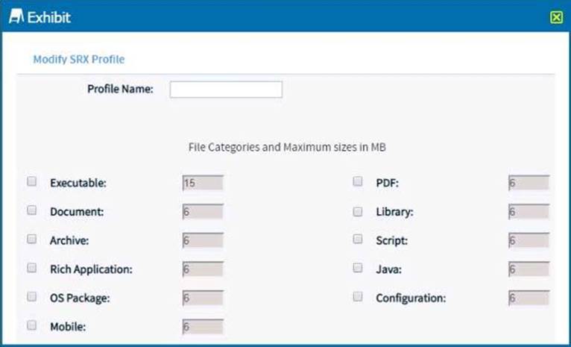This screenshot has height=347, width=571.
Task: Select the Java category checkbox
Action: 358,268
